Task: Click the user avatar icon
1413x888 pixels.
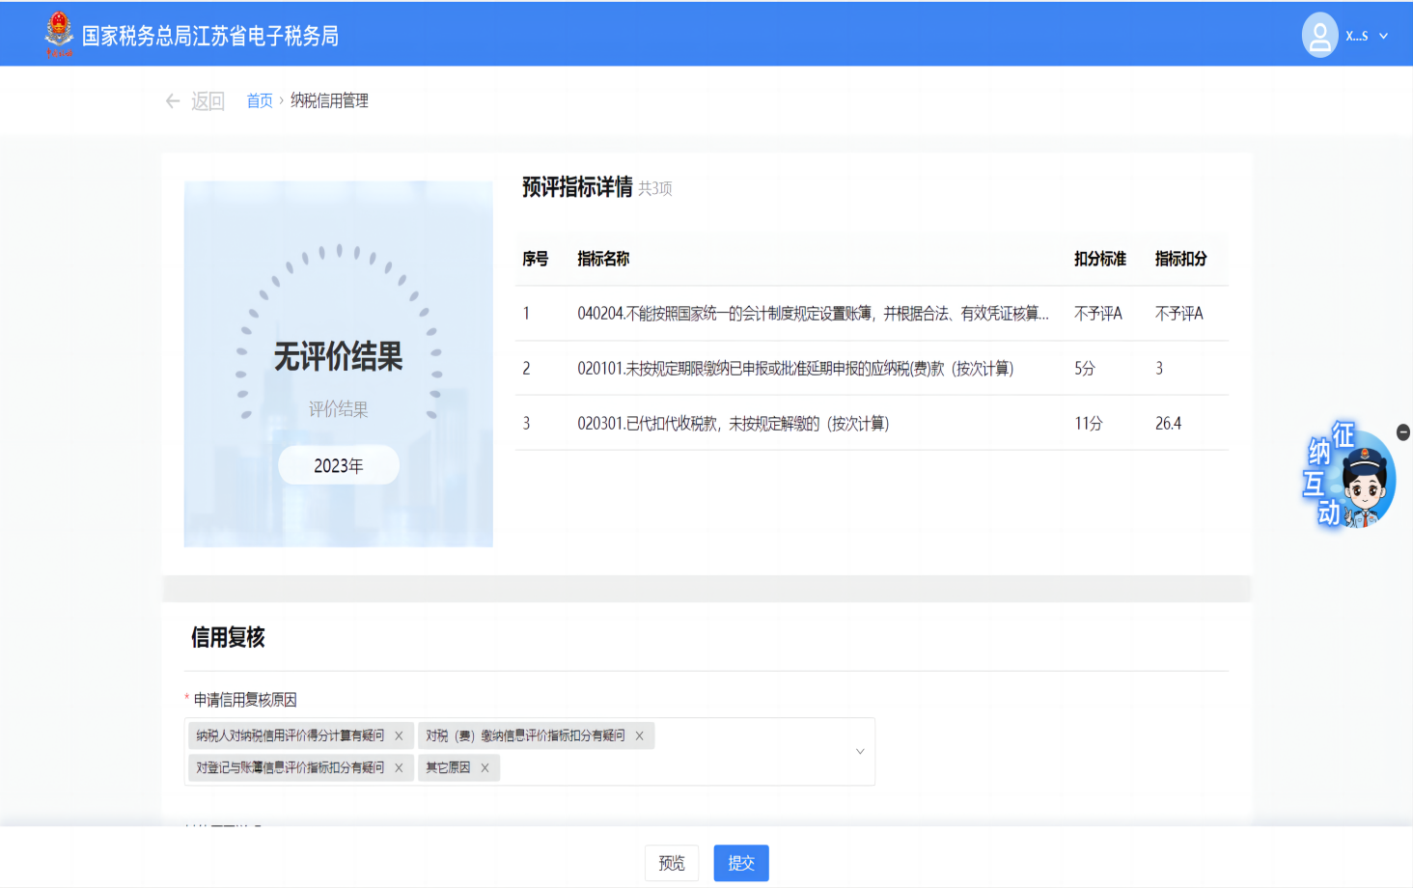Action: 1319,36
